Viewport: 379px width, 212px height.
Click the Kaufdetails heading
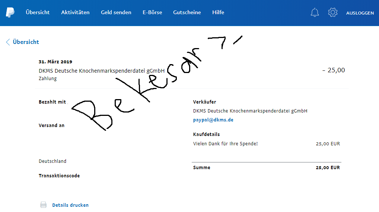pyautogui.click(x=206, y=134)
